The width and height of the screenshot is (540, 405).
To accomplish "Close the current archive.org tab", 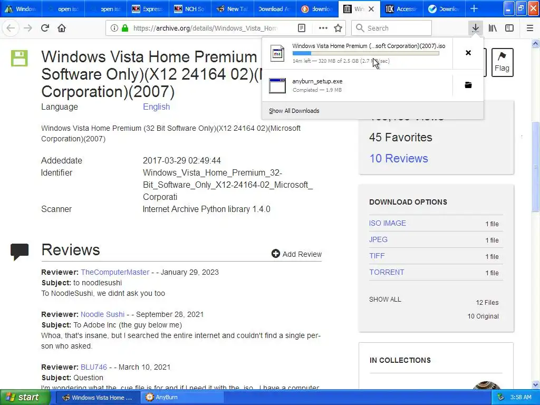I will 371,9.
